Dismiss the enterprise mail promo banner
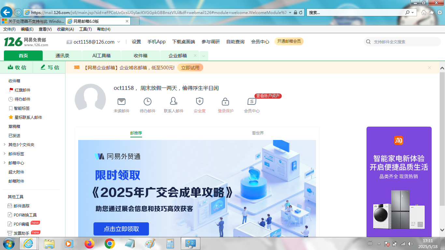 click(x=429, y=68)
